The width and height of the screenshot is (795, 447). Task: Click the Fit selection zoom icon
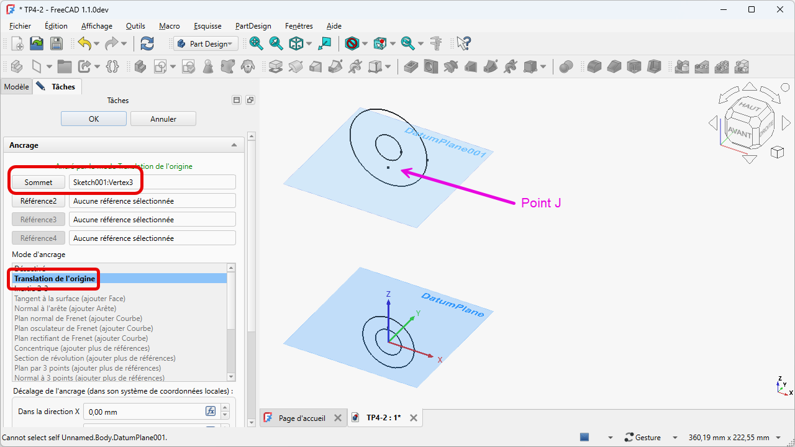276,43
